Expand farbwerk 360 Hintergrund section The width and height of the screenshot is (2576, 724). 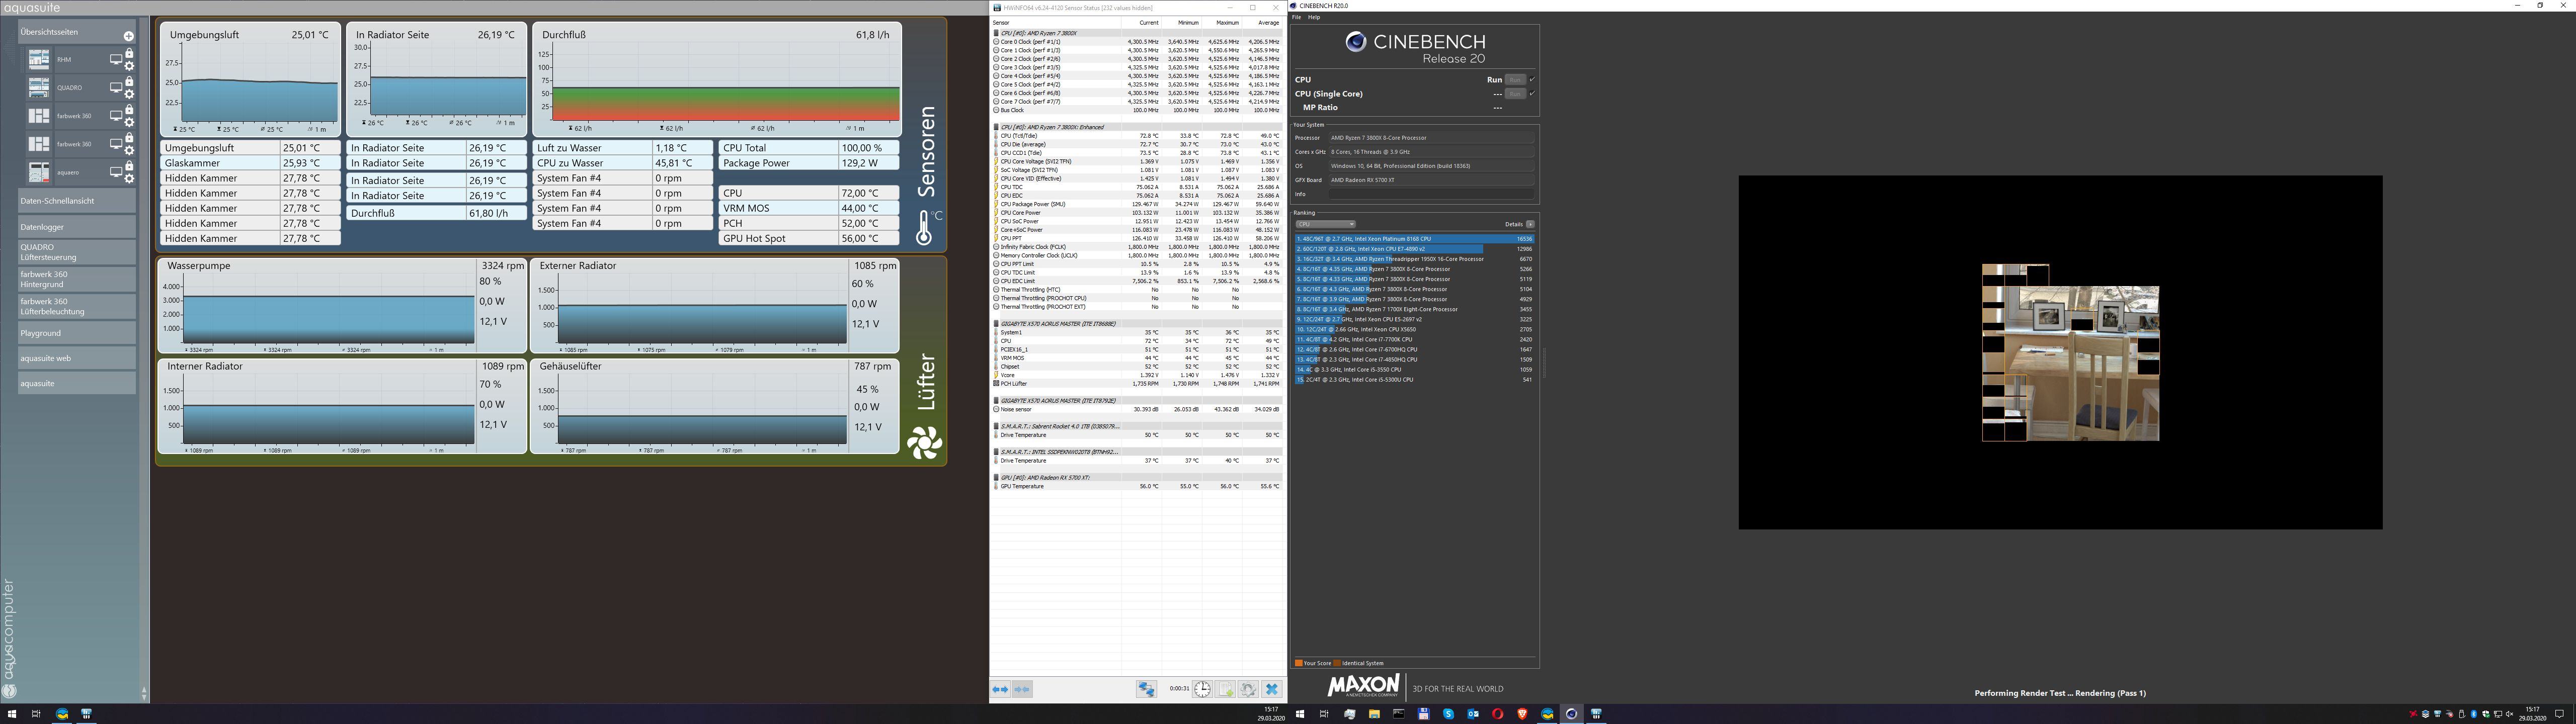pyautogui.click(x=76, y=279)
